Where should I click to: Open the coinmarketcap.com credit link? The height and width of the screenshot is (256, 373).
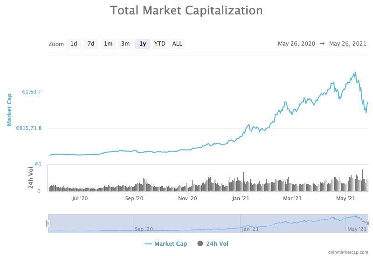tap(348, 252)
